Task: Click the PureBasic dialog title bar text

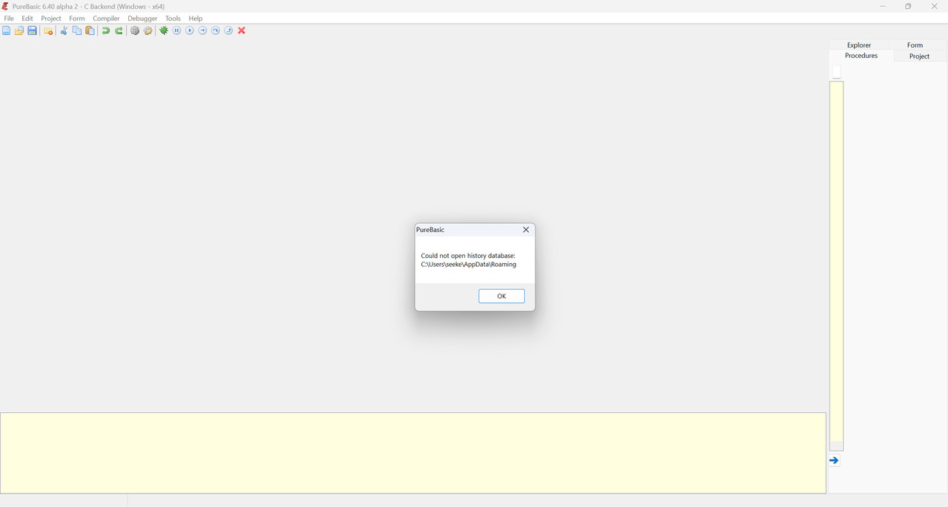Action: (x=430, y=230)
